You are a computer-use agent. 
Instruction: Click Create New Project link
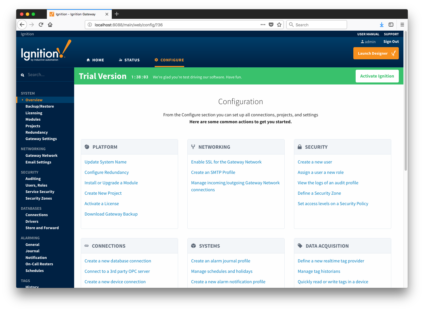pyautogui.click(x=103, y=193)
